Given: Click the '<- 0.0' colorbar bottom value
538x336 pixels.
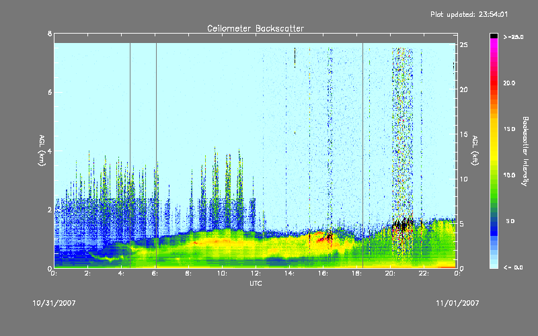Looking at the screenshot, I should [x=513, y=267].
